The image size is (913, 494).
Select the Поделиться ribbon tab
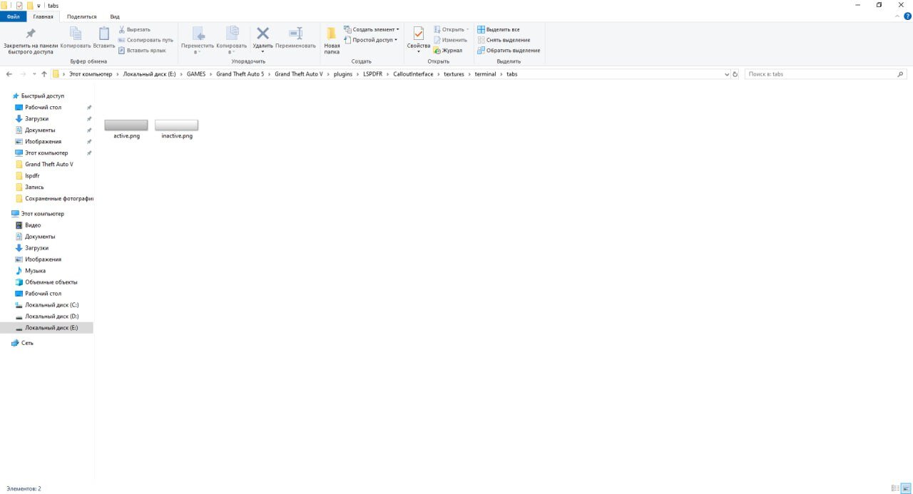[x=82, y=16]
